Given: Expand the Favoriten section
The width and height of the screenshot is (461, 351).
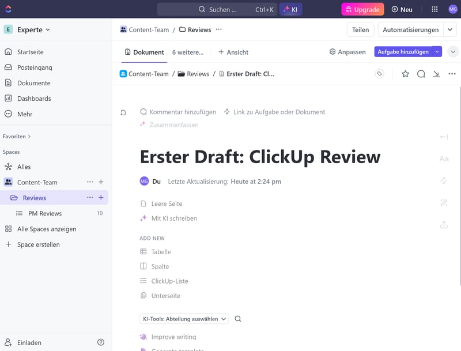Looking at the screenshot, I should (17, 137).
